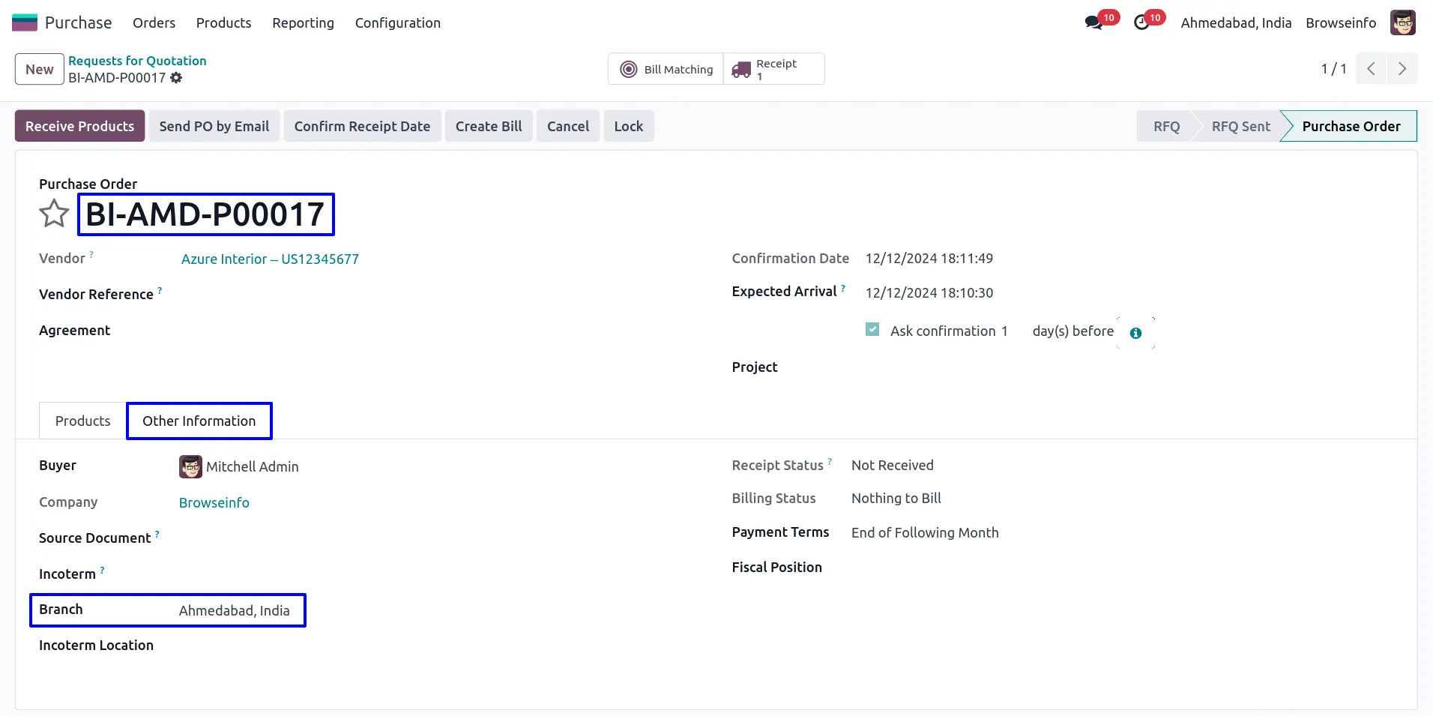Open the gear actions menu beside BI-AMD-P00017

click(x=176, y=78)
